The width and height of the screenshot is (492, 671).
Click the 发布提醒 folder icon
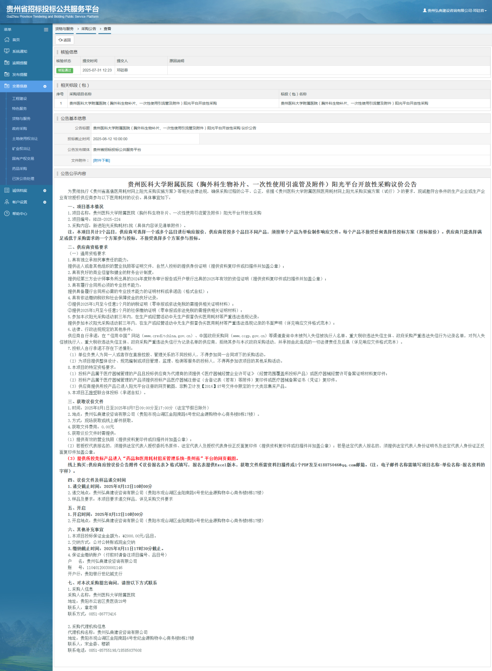7,74
